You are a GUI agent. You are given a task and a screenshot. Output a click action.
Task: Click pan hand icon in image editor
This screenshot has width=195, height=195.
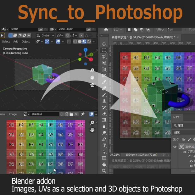coord(92,130)
